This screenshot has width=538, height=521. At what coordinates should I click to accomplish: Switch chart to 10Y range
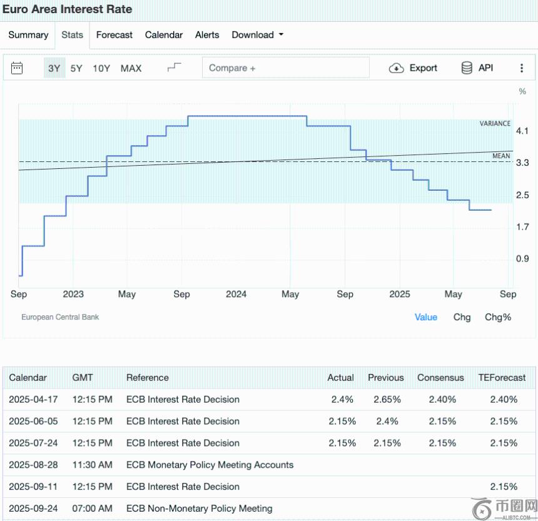point(101,68)
